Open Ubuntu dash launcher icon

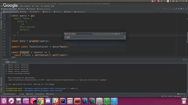[4, 101]
